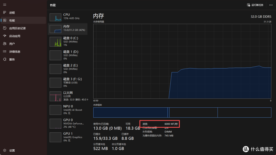The height and width of the screenshot is (155, 276).
Task: Select the 以太网 Ethernet graph thumbnail
Action: (55, 96)
